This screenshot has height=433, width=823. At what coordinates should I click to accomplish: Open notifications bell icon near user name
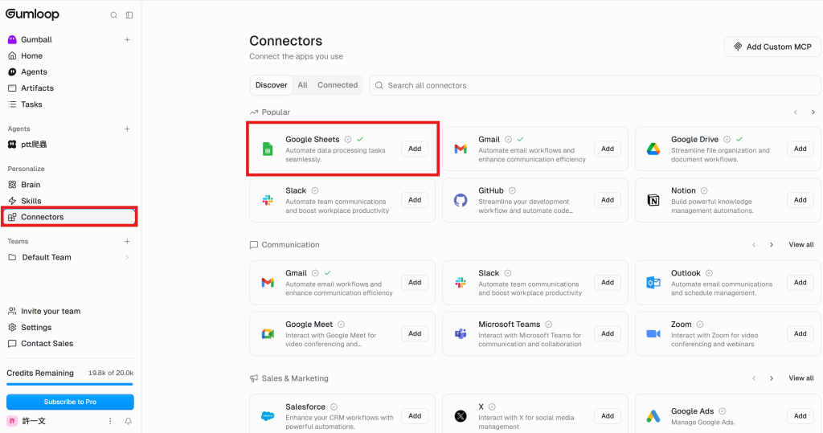tap(128, 421)
